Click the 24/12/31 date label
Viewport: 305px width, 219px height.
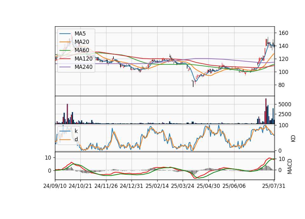[132, 186]
